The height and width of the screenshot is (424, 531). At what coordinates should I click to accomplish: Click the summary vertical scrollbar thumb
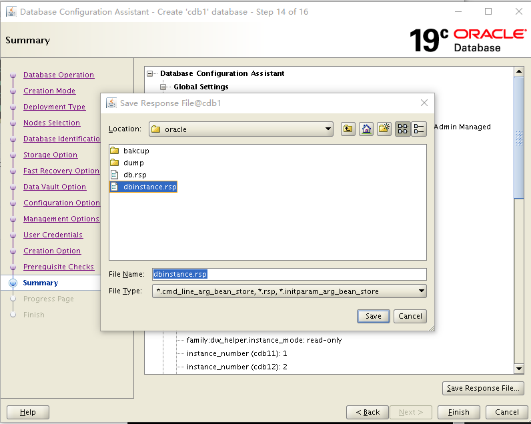point(519,138)
